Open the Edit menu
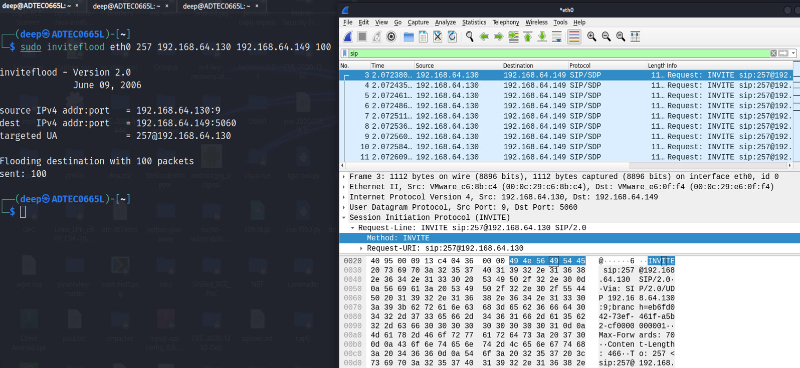This screenshot has height=368, width=800. point(364,22)
